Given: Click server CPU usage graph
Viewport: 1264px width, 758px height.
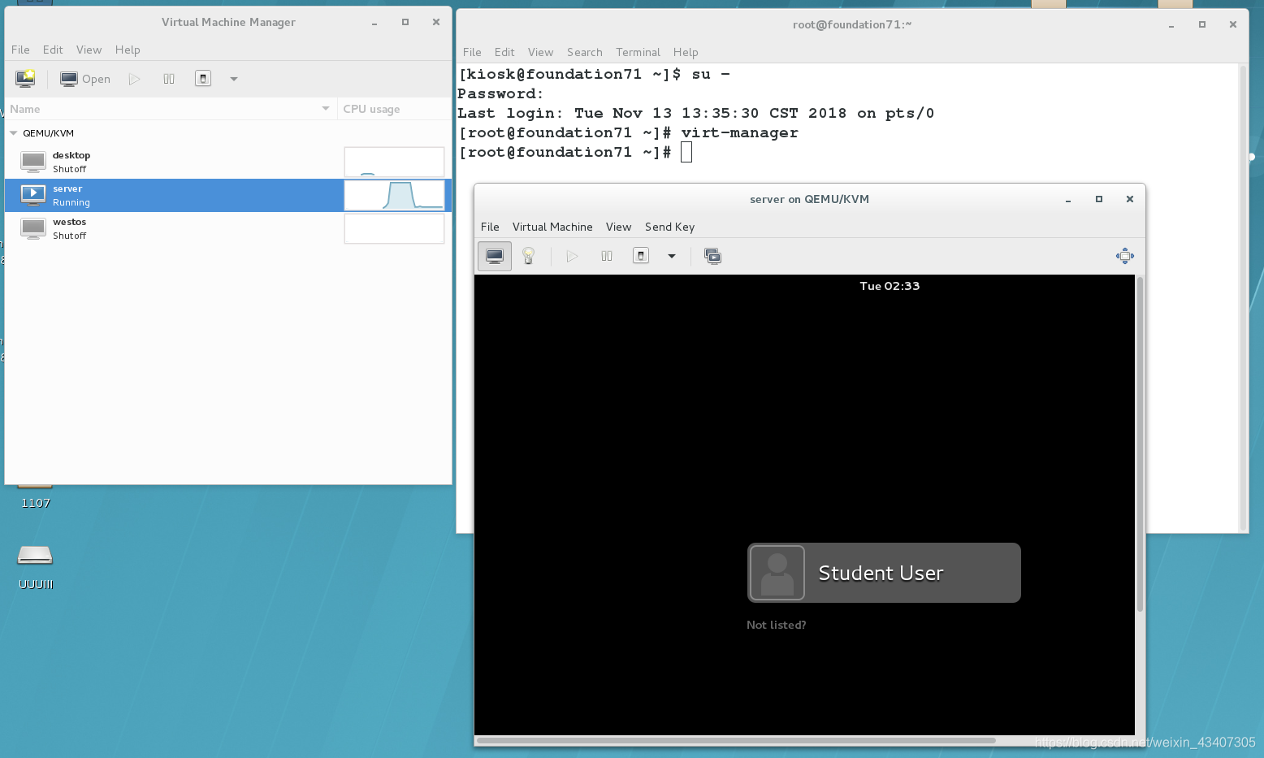Looking at the screenshot, I should (x=394, y=195).
